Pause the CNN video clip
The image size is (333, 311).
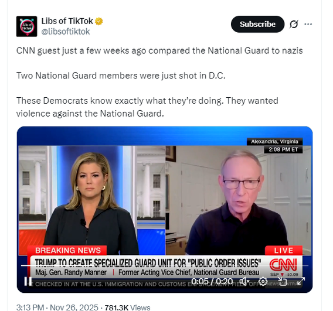(28, 281)
